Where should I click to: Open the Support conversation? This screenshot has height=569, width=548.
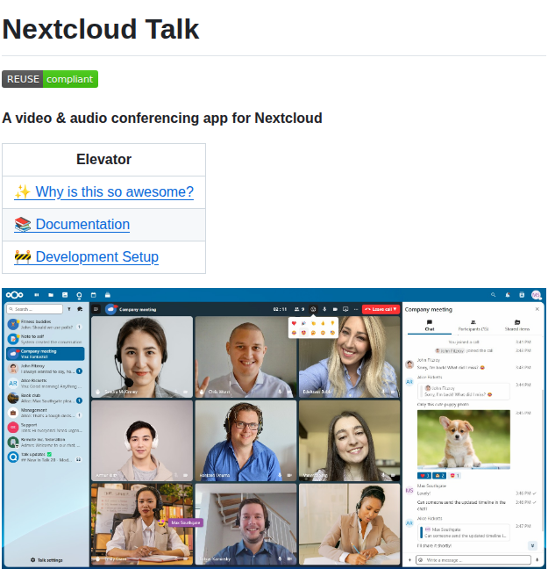46,428
